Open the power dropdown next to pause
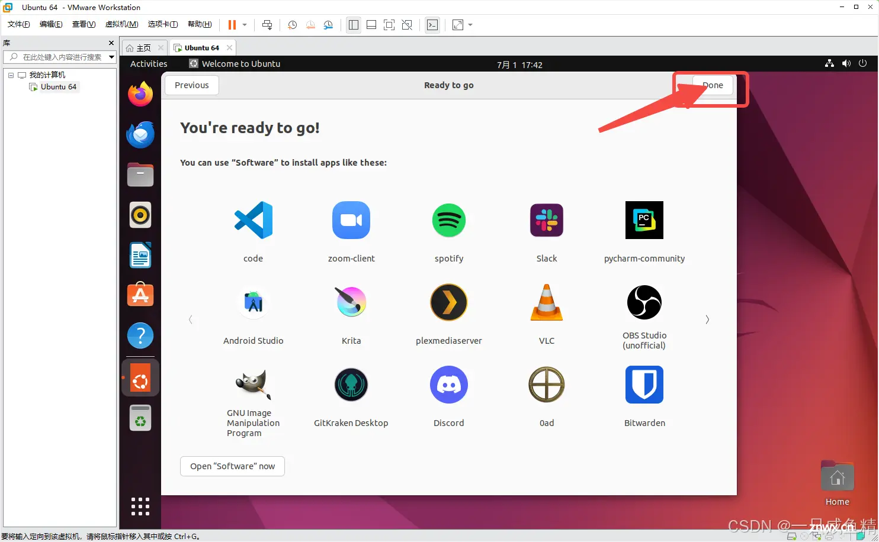The image size is (879, 542). click(245, 25)
